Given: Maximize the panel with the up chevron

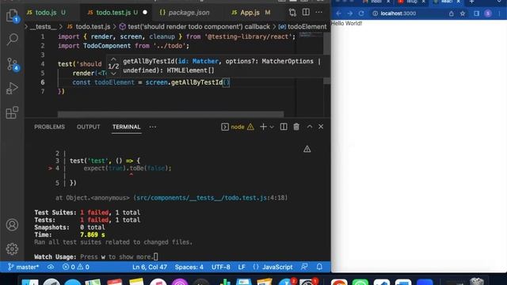Looking at the screenshot, I should tap(310, 127).
